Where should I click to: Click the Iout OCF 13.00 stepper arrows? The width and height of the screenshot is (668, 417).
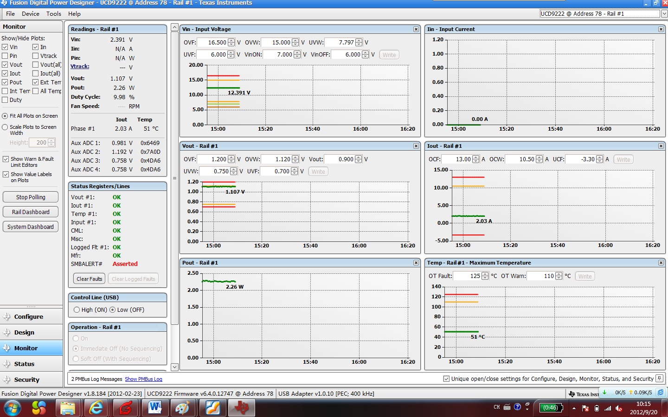(x=475, y=159)
